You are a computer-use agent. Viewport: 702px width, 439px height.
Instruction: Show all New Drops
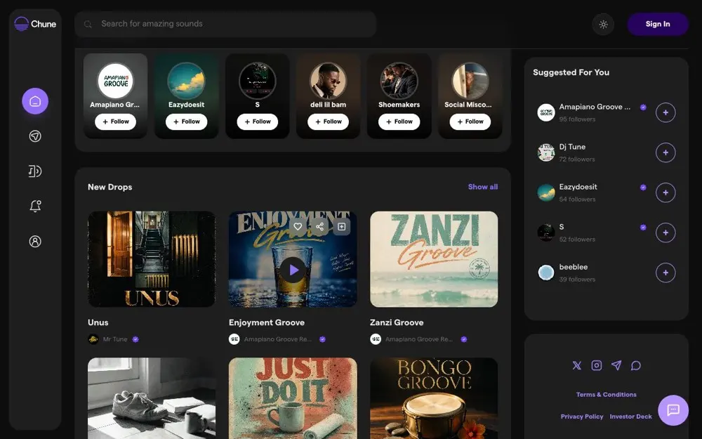[483, 187]
